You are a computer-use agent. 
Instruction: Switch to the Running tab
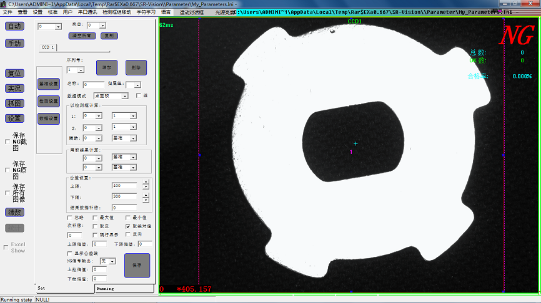[x=105, y=289]
